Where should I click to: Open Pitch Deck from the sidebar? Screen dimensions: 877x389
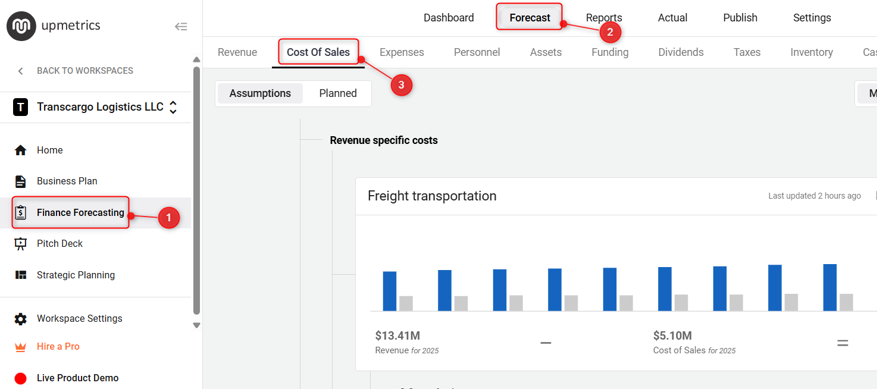click(x=60, y=244)
